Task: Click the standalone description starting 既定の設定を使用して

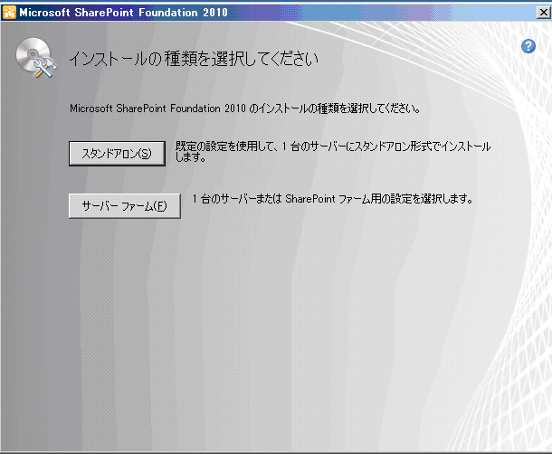Action: [333, 152]
